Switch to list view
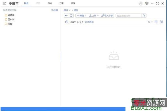Screen dimensions: 167x111 click(156, 22)
